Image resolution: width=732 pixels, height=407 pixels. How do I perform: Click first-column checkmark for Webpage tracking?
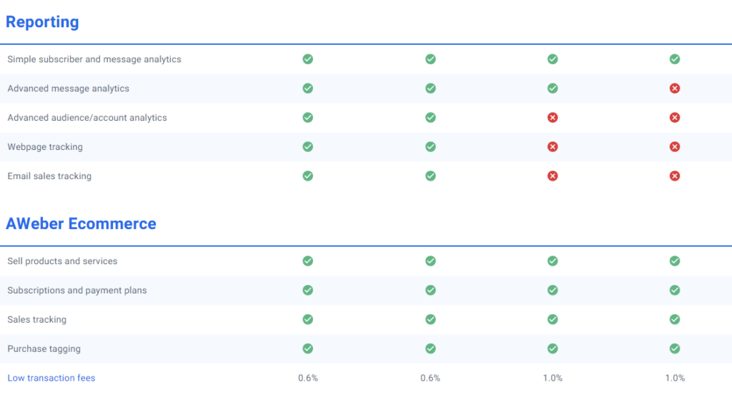click(x=307, y=147)
